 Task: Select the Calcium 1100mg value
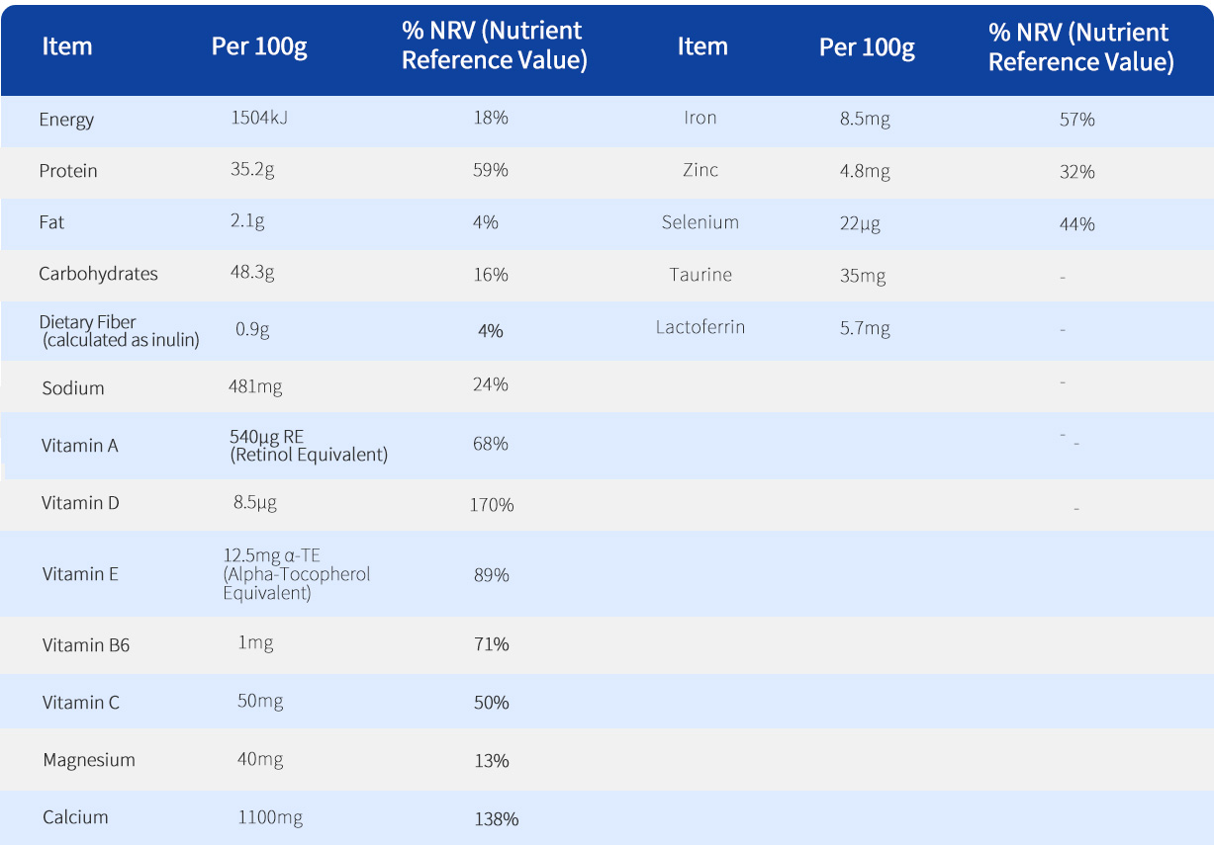pyautogui.click(x=270, y=817)
